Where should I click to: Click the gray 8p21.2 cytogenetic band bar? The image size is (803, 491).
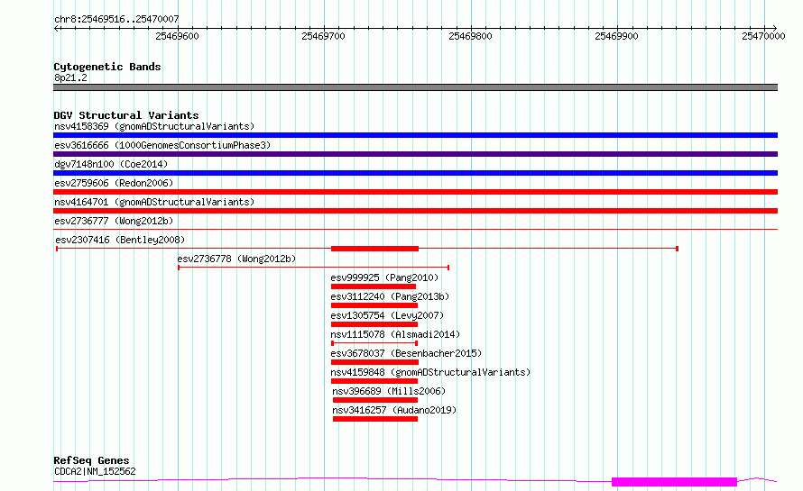pos(415,87)
